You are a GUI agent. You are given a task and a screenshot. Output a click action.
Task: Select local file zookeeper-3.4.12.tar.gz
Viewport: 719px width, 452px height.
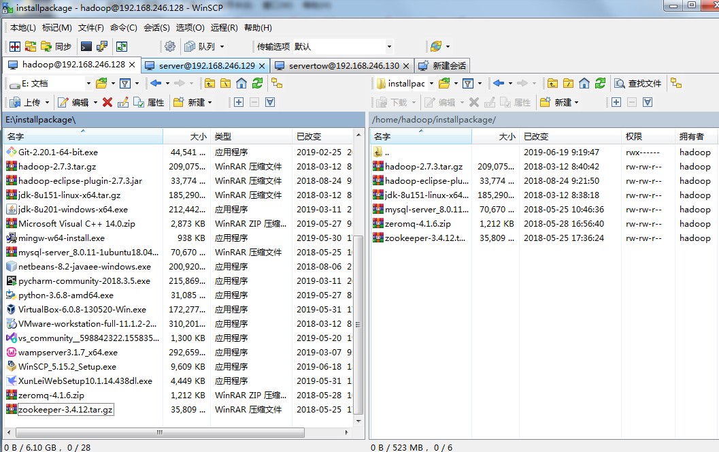pyautogui.click(x=65, y=409)
